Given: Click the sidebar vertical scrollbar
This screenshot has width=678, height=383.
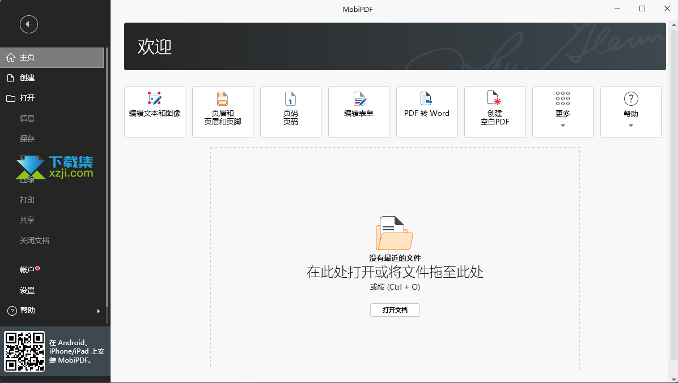Looking at the screenshot, I should pos(107,177).
